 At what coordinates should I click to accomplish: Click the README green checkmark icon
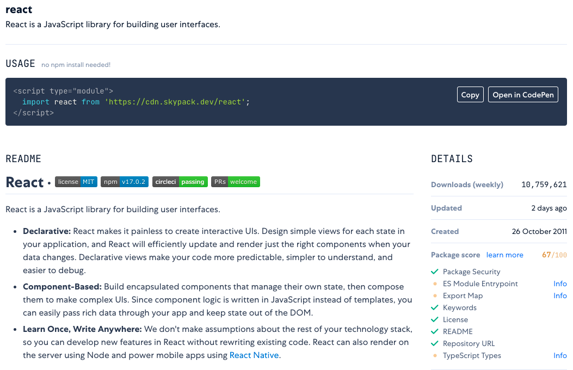pyautogui.click(x=434, y=332)
